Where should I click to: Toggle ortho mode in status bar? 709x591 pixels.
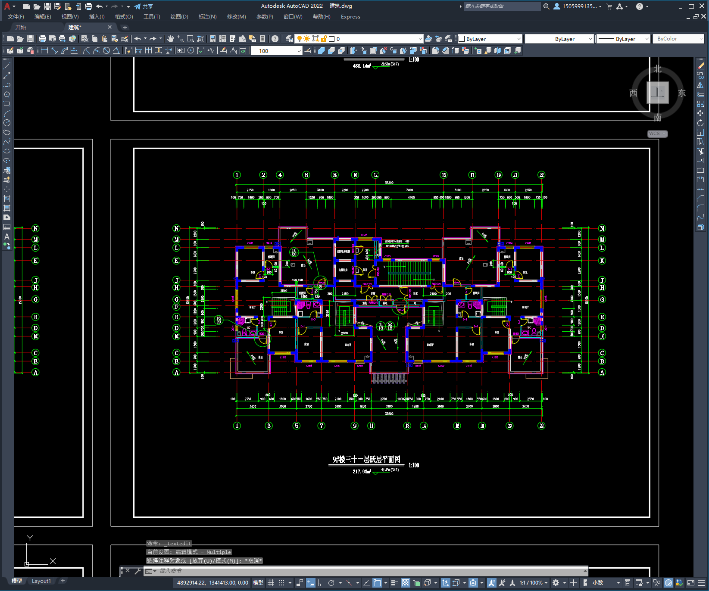[321, 583]
